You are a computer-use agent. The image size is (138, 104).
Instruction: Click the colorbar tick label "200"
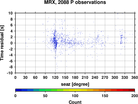(x=135, y=96)
